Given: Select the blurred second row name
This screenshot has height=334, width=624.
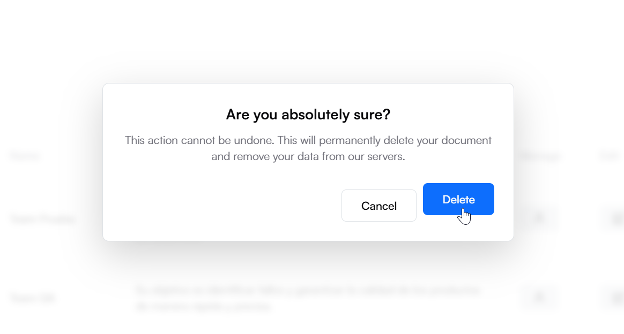Looking at the screenshot, I should tap(33, 298).
